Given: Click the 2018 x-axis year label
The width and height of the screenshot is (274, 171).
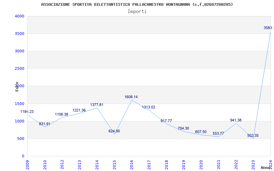Looking at the screenshot, I should coord(166,165).
